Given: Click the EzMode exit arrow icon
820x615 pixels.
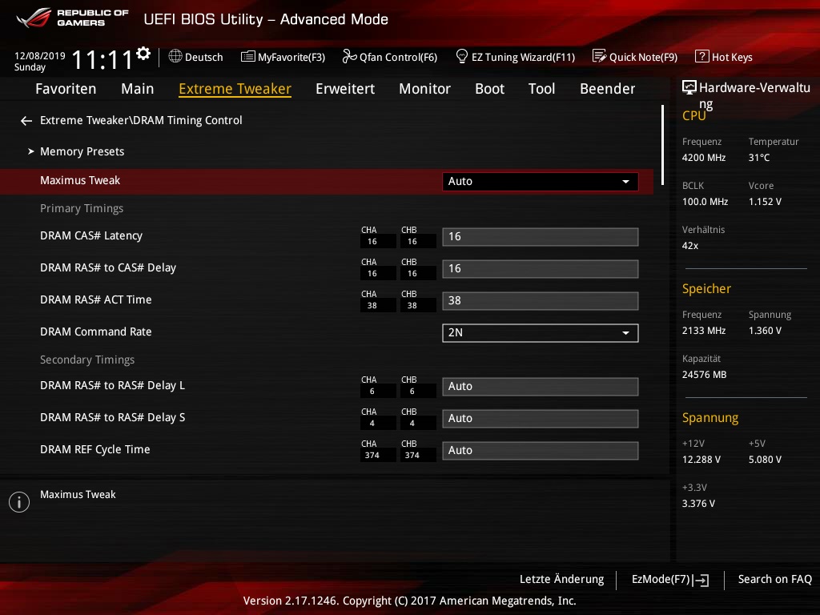Looking at the screenshot, I should point(701,580).
